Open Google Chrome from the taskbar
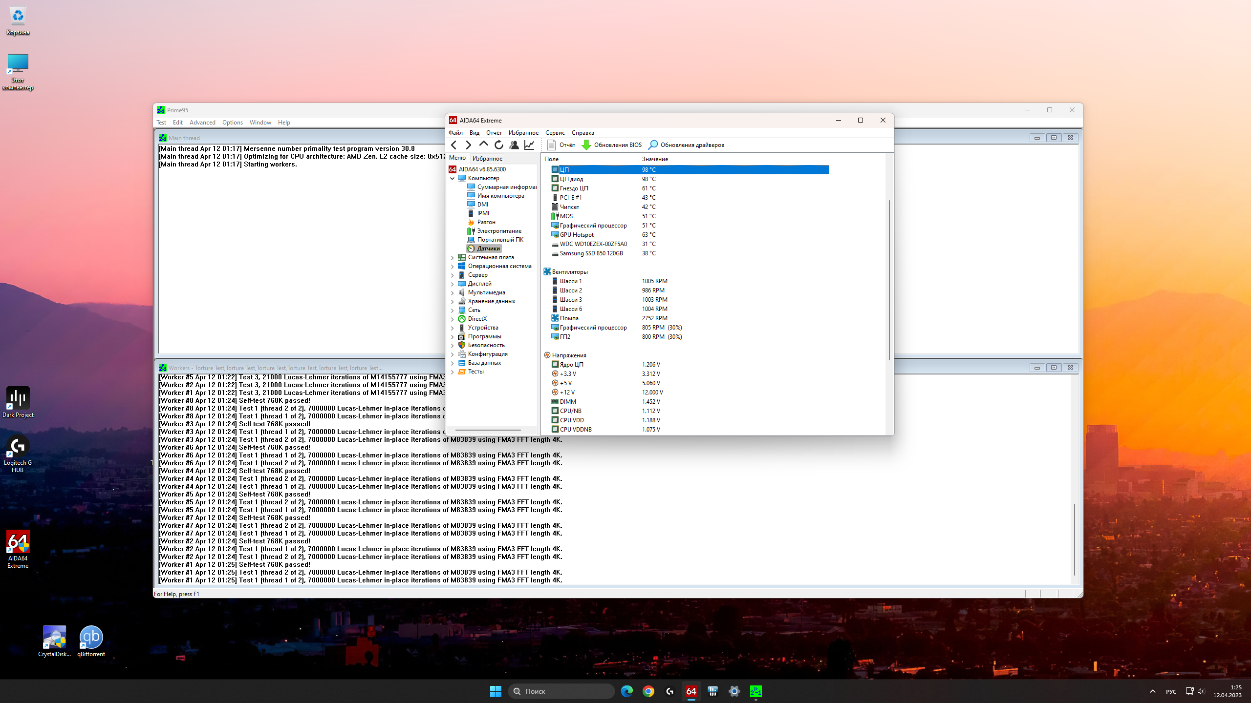The image size is (1251, 703). (648, 691)
